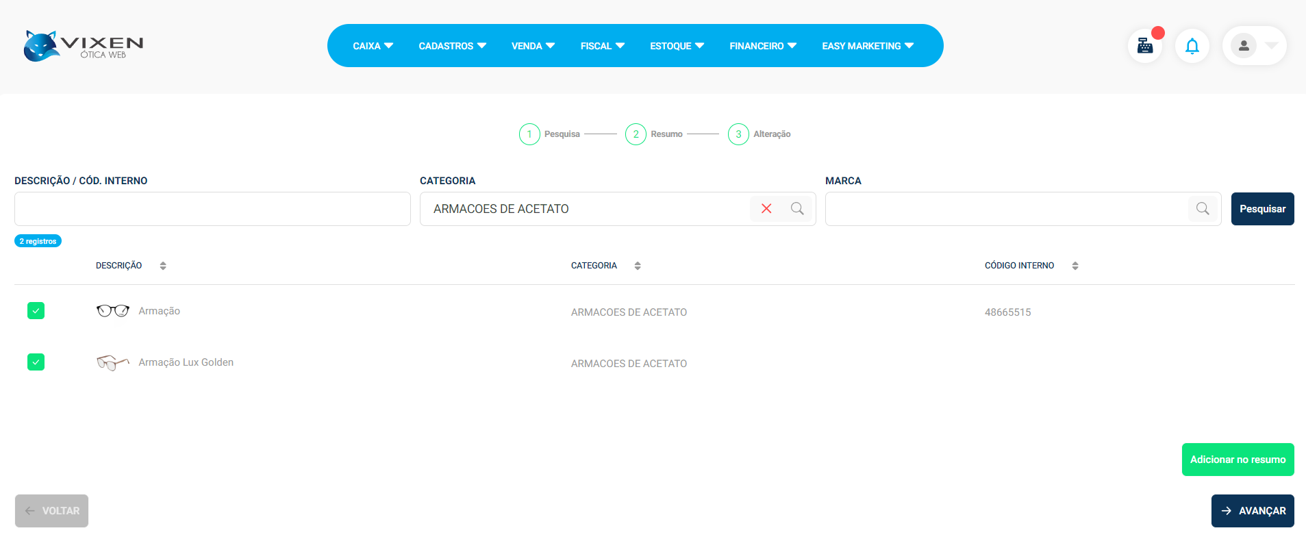Open the Easy Marketing dropdown

click(x=868, y=46)
